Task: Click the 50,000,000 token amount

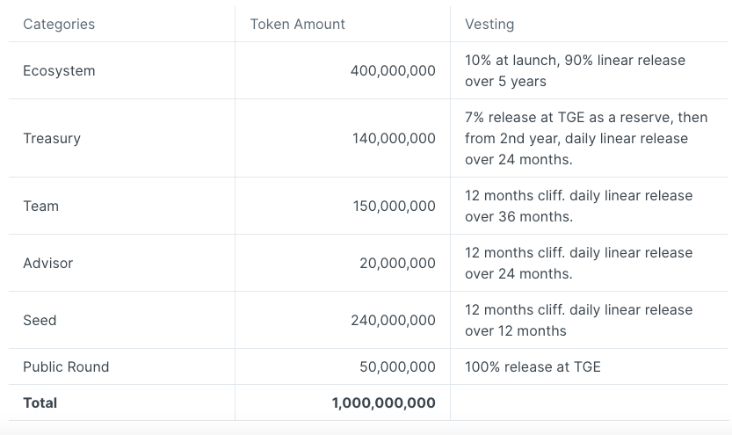Action: click(x=397, y=367)
